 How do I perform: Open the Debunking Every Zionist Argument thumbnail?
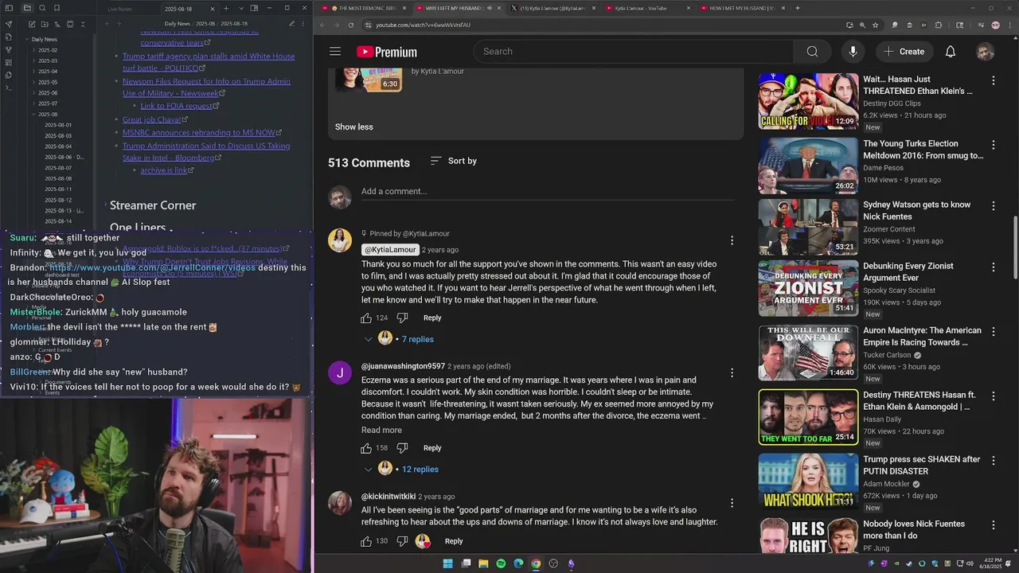point(808,288)
